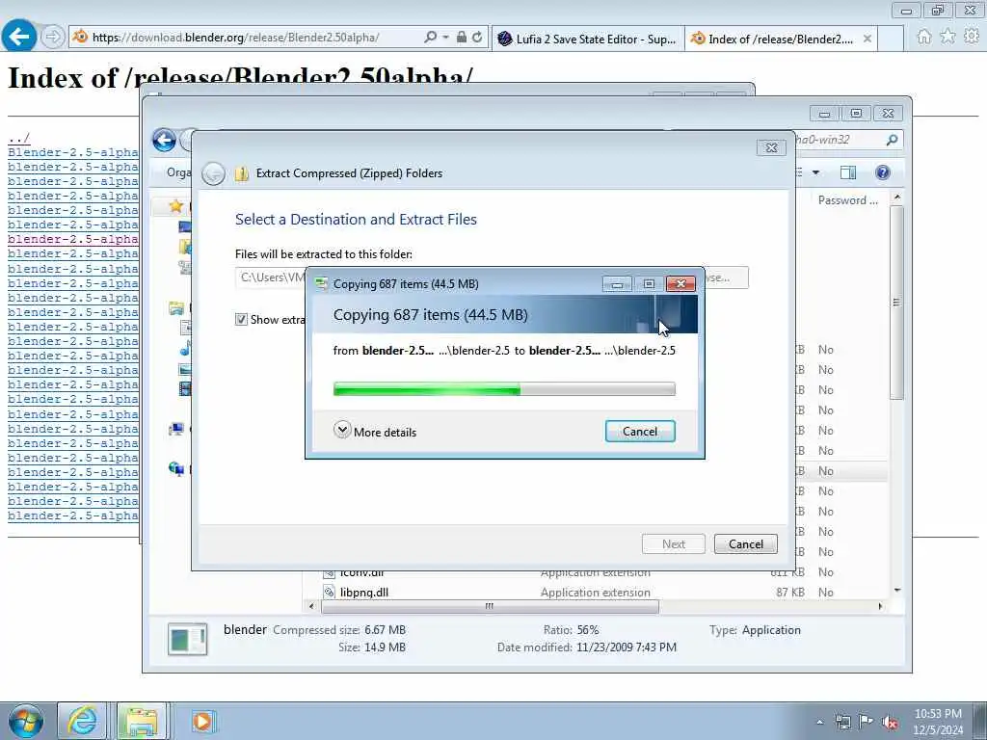Open the Action Center flag icon

pyautogui.click(x=867, y=723)
